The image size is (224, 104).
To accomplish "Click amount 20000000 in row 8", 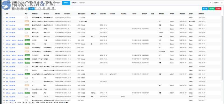I will coord(78,44).
